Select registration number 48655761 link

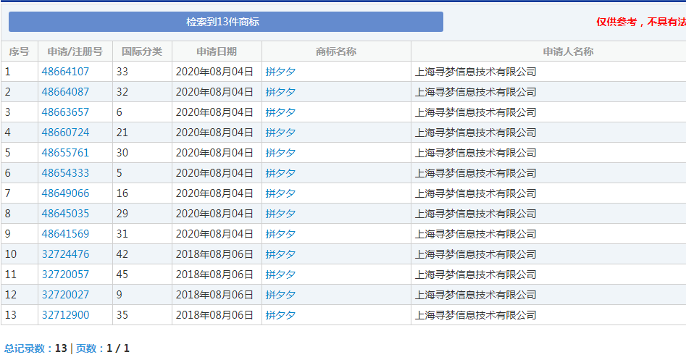pyautogui.click(x=65, y=153)
